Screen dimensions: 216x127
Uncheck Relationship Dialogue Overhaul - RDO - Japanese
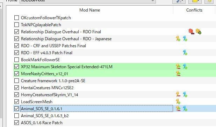click(16, 38)
